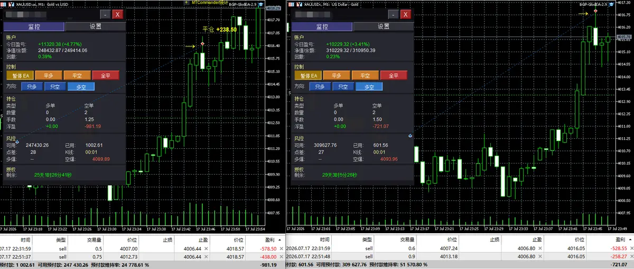Click 暂停 EA button in left panel
634x269 pixels.
[x=18, y=75]
